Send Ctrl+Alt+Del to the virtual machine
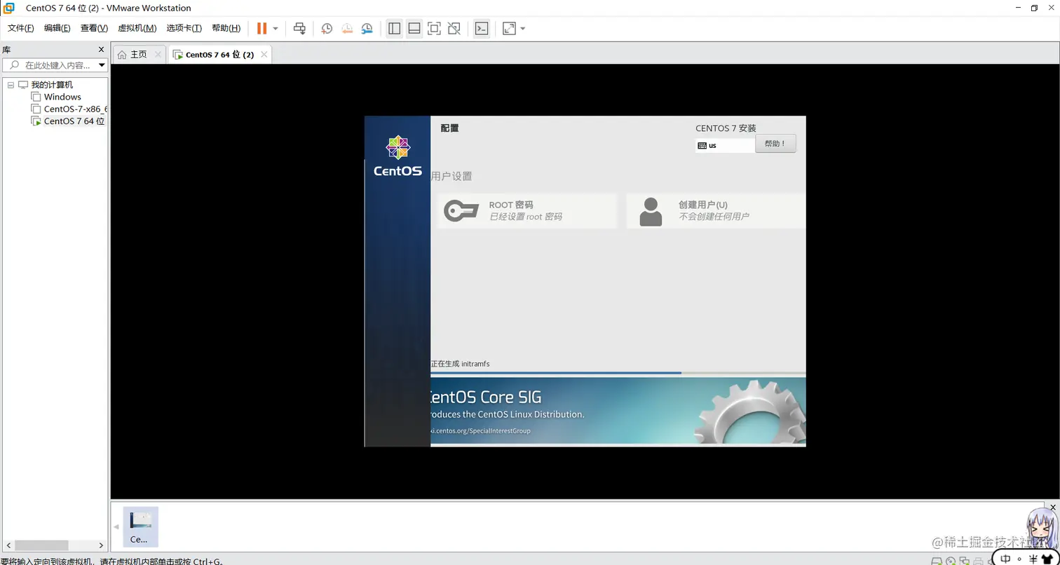The width and height of the screenshot is (1060, 565). pos(299,28)
